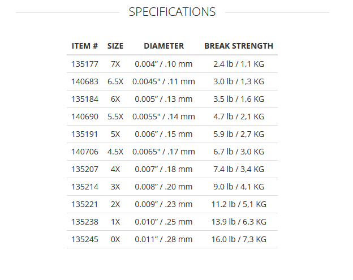Click the 5X size cell
353x280 pixels.
click(115, 134)
